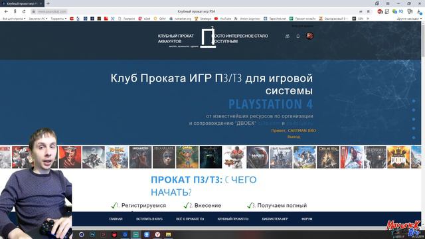Viewport: 425px width, 239px height.
Task: Open the YouTube bookmark
Action: pyautogui.click(x=223, y=19)
